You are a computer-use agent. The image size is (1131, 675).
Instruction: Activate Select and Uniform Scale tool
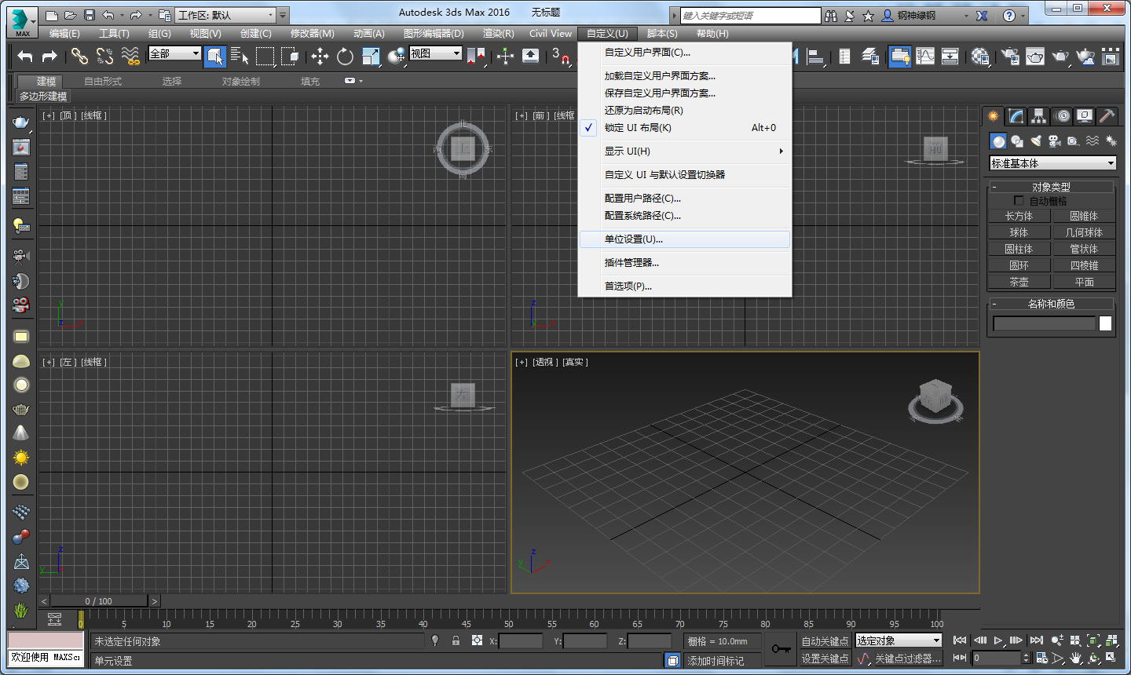(x=371, y=56)
